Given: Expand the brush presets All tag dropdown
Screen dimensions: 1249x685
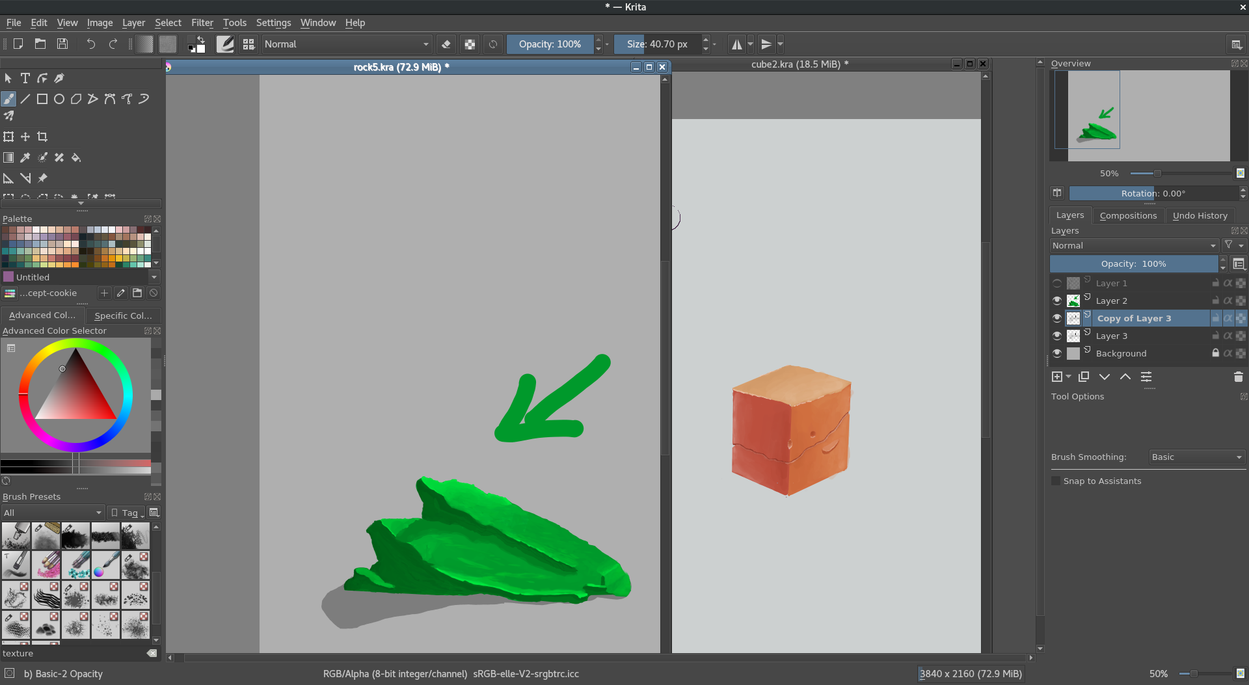Looking at the screenshot, I should (53, 513).
